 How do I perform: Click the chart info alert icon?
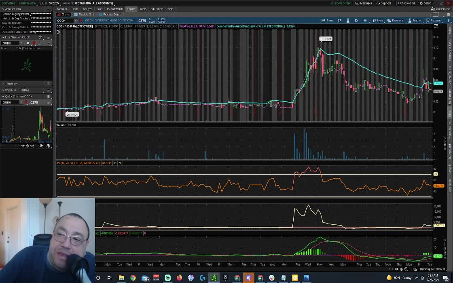58,32
